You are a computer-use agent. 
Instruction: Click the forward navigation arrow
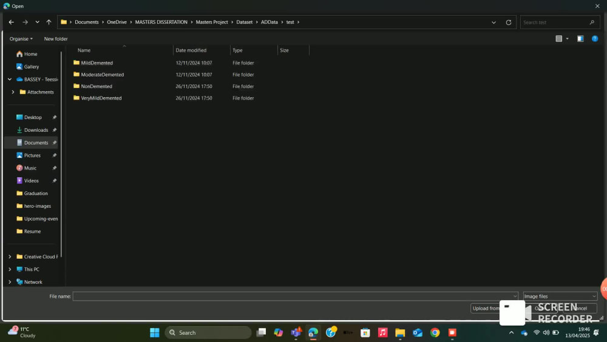25,22
